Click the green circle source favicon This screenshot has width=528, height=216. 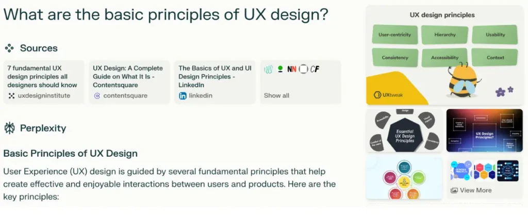click(280, 69)
